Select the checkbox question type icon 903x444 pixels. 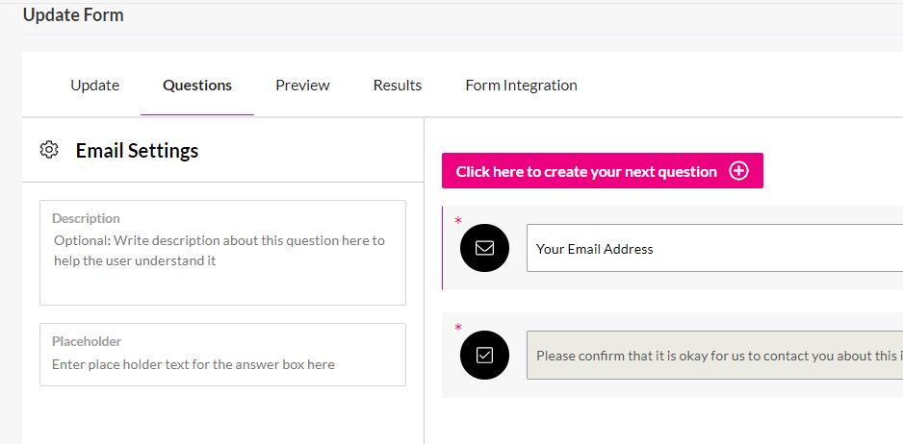484,356
